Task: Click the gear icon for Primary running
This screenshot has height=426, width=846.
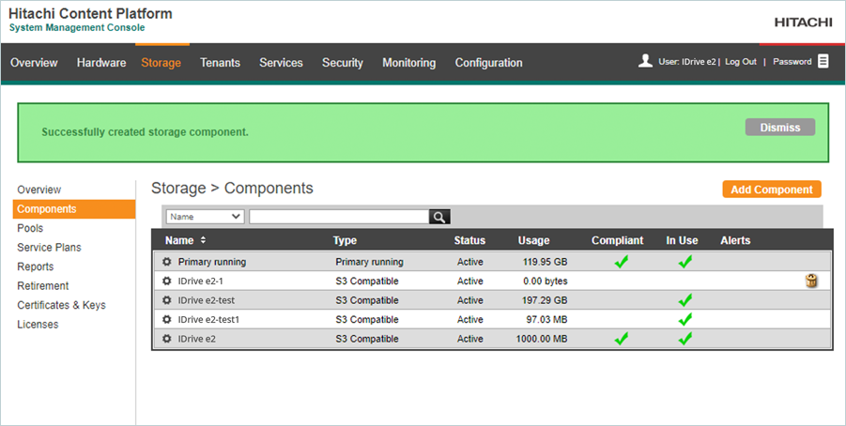Action: [x=167, y=262]
